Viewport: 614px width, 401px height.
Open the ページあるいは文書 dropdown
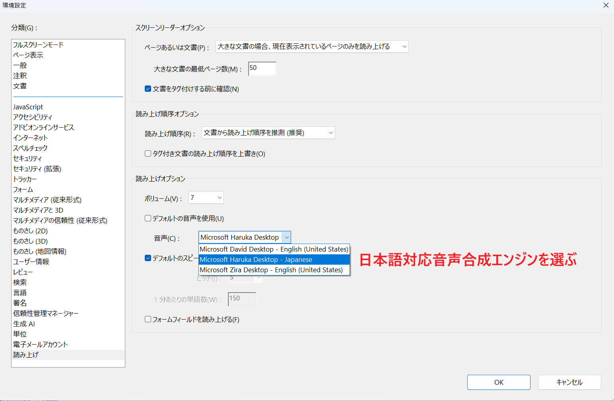312,47
